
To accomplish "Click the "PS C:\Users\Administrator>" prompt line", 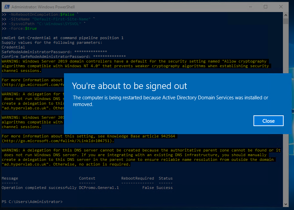I will (32, 202).
